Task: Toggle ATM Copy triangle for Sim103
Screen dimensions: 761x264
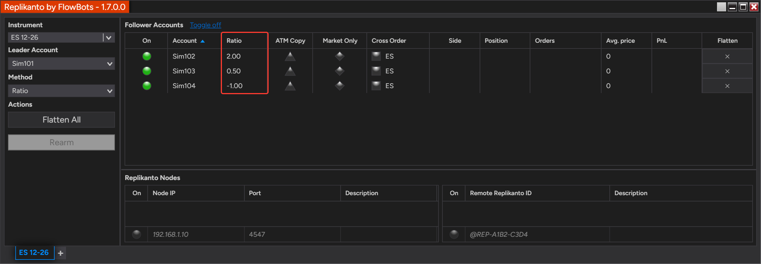Action: point(290,71)
